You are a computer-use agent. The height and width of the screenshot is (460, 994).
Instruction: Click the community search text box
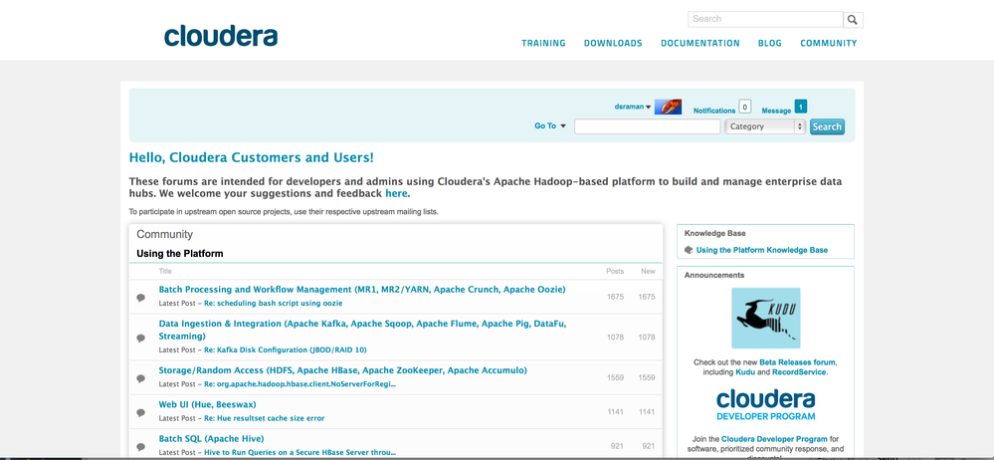[x=647, y=126]
